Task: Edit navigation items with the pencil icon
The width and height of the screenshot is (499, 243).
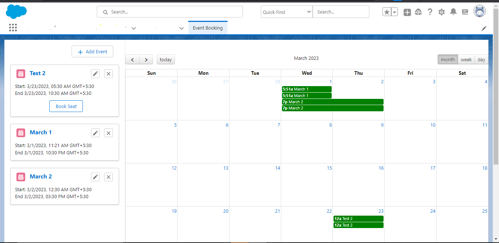Action: (484, 28)
